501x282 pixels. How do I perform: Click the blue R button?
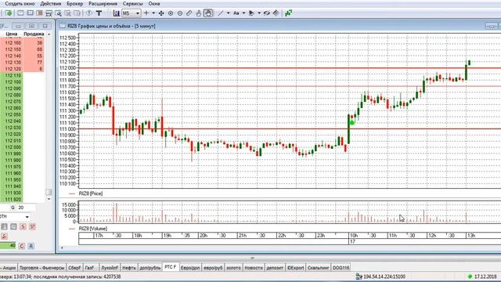pyautogui.click(x=31, y=246)
